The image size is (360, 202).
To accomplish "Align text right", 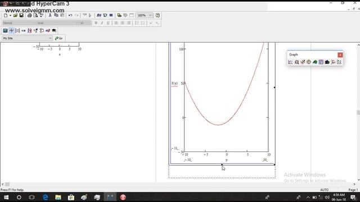I will [129, 23].
